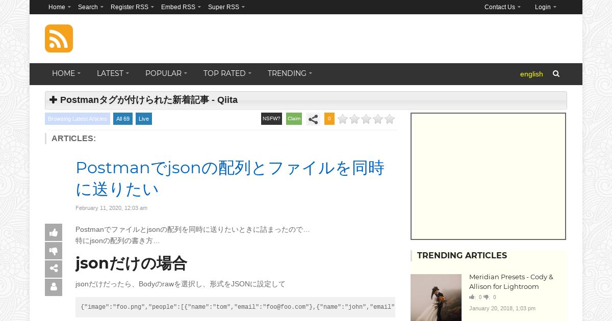Click the thumbs up like button
This screenshot has width=612, height=321.
pos(54,232)
